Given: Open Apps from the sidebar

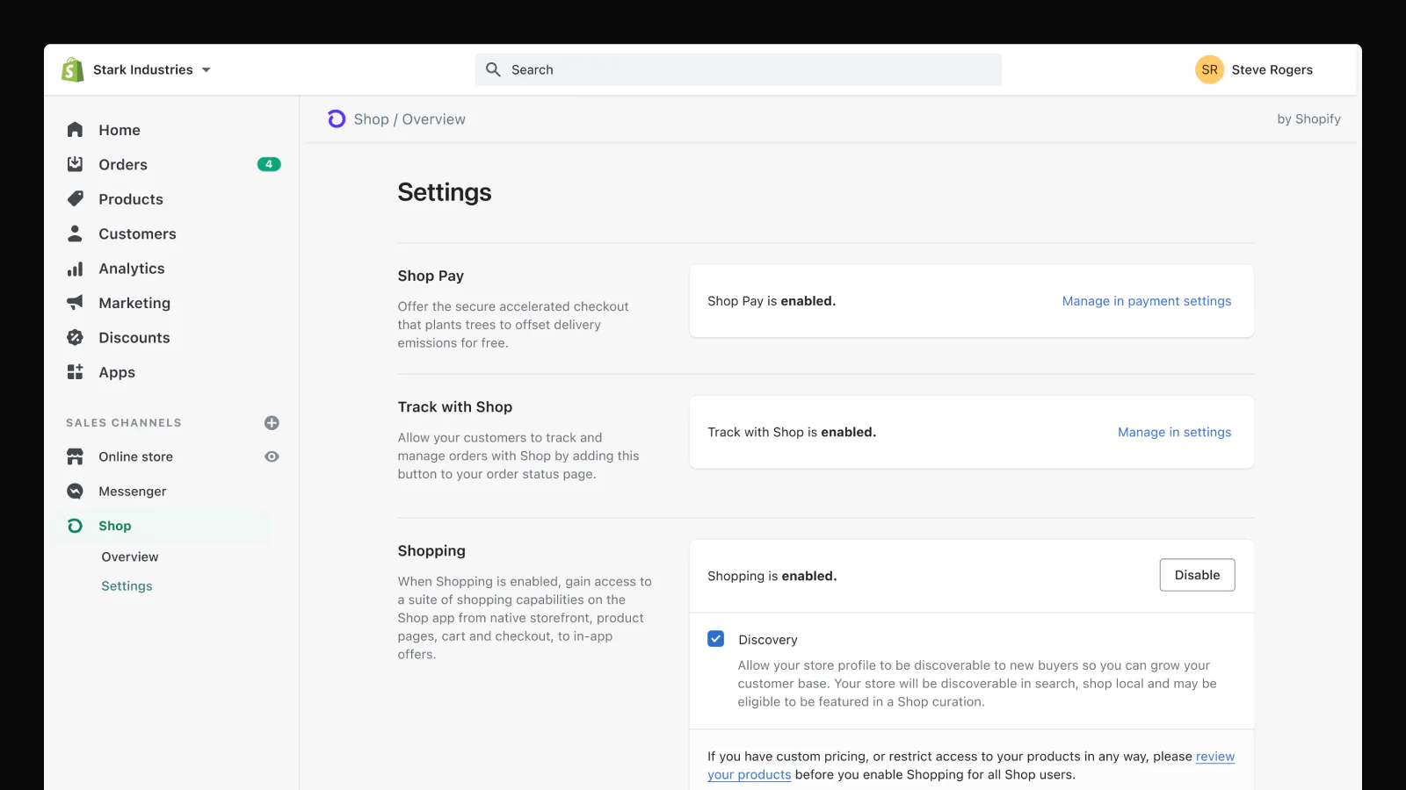Looking at the screenshot, I should (x=117, y=372).
